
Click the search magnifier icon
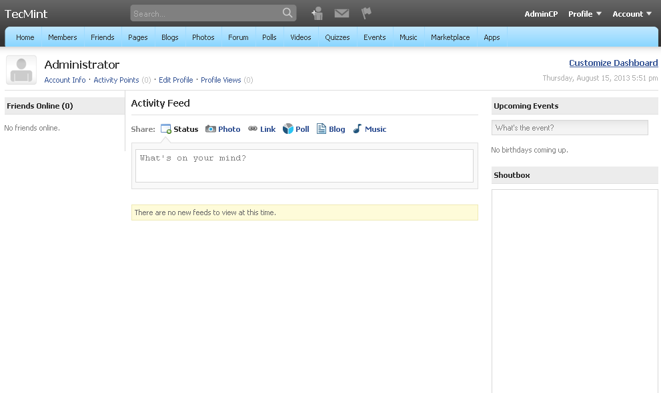(x=287, y=13)
